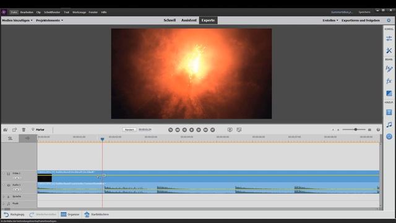The height and width of the screenshot is (223, 396).
Task: Click Exportieren und freigeben button
Action: pyautogui.click(x=360, y=20)
